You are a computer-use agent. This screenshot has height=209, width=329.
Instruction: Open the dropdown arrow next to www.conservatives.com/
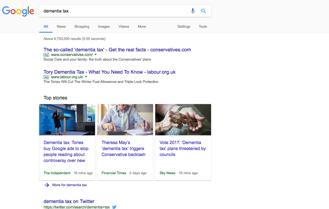(96, 55)
